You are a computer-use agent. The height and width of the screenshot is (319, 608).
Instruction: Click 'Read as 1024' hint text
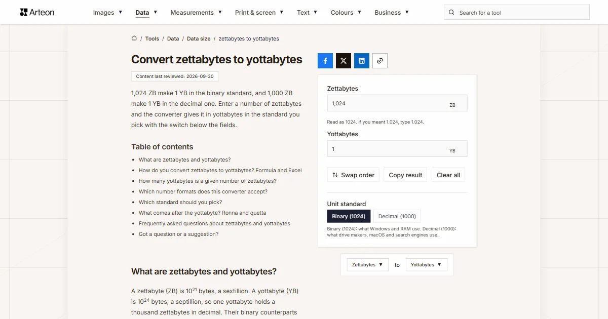(375, 122)
